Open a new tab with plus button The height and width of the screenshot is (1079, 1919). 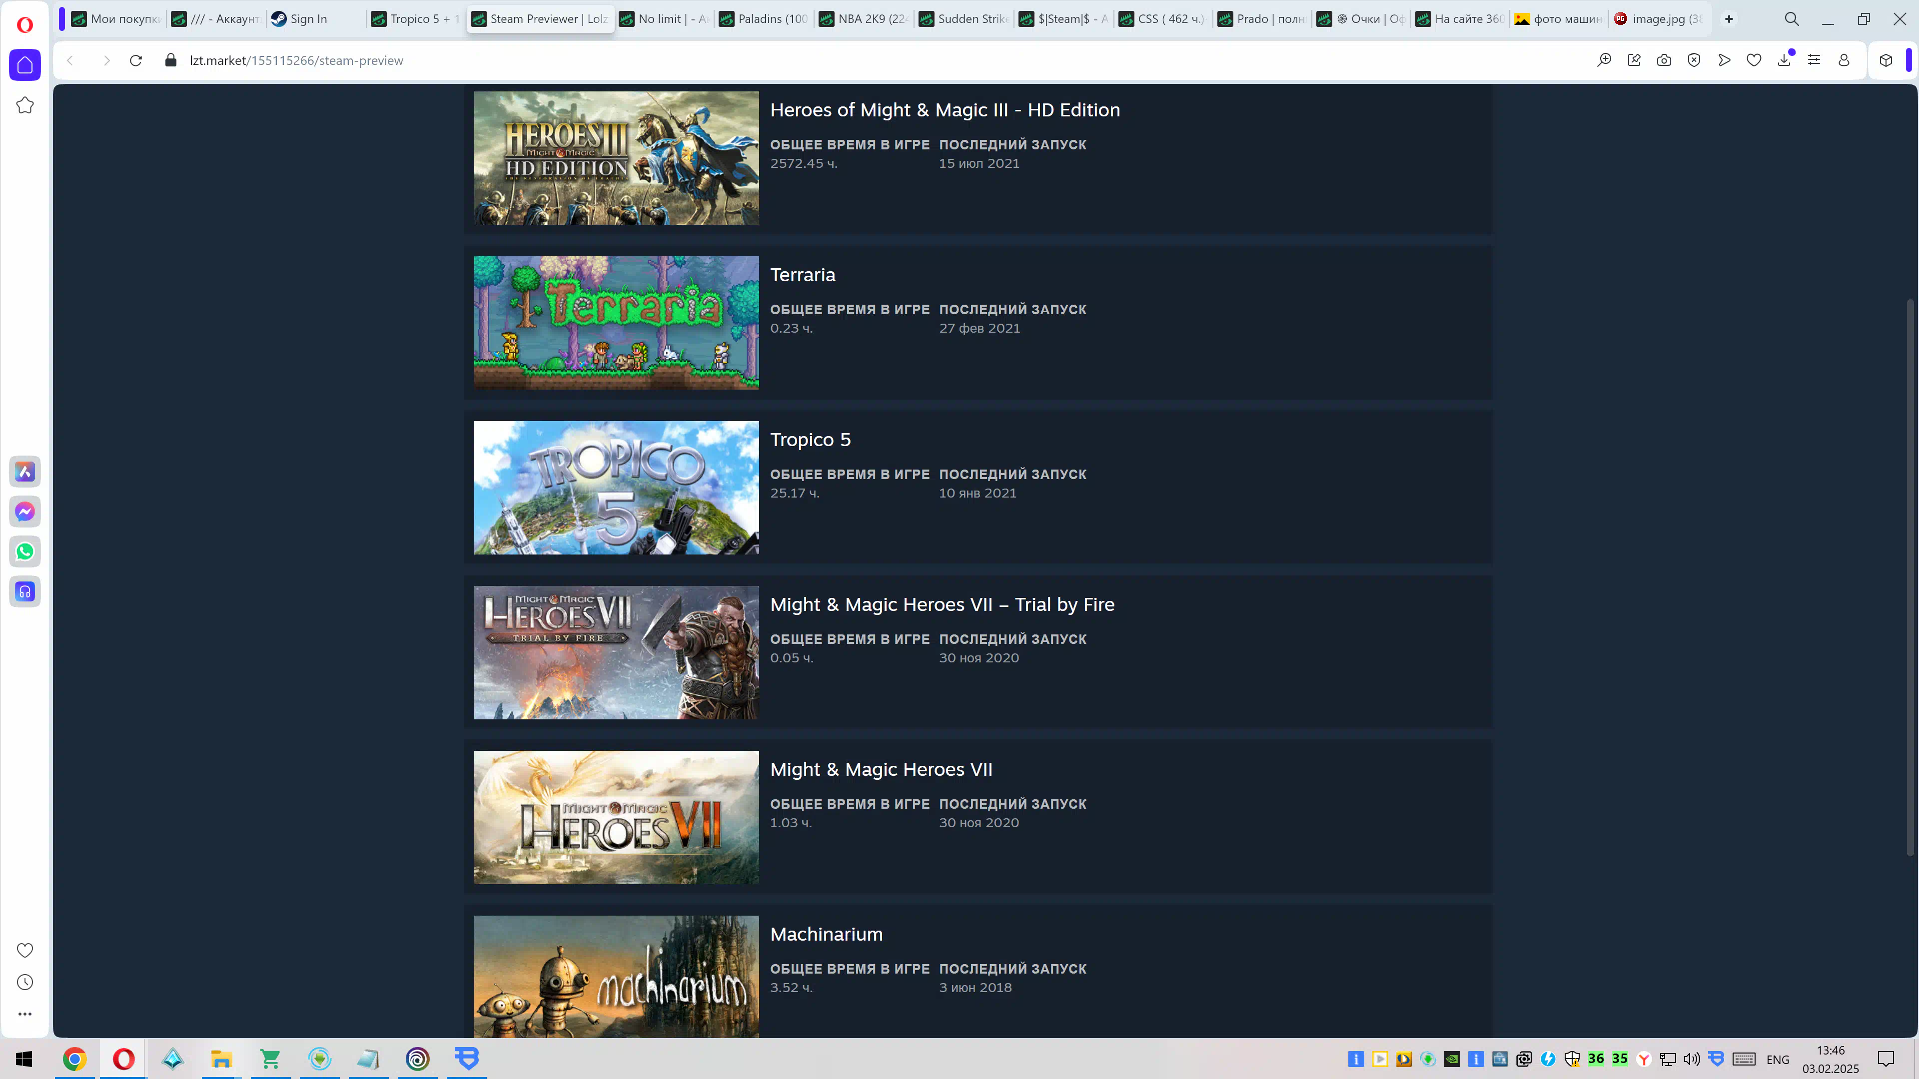coord(1728,18)
